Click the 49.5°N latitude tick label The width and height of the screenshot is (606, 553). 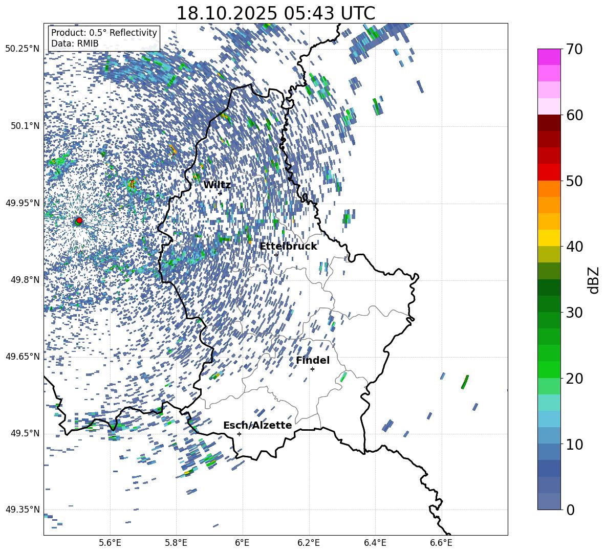(24, 434)
